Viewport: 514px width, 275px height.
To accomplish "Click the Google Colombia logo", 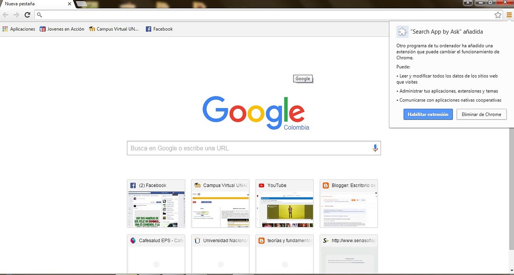I will (x=255, y=113).
